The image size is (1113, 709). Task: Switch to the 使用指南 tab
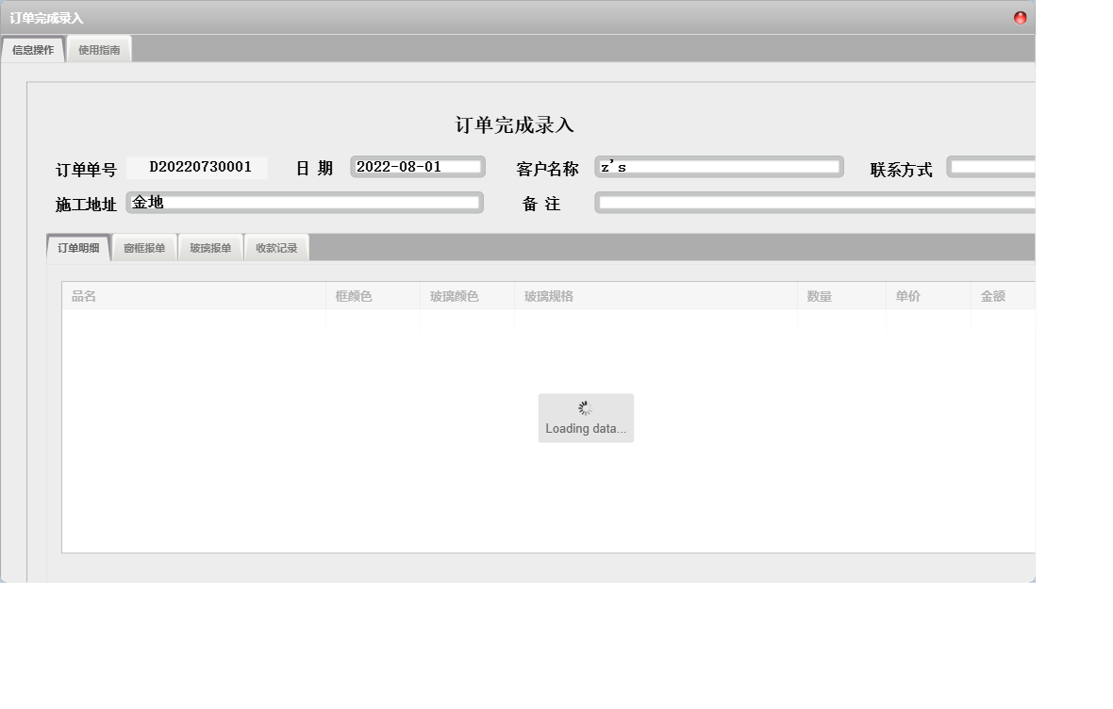click(x=99, y=48)
